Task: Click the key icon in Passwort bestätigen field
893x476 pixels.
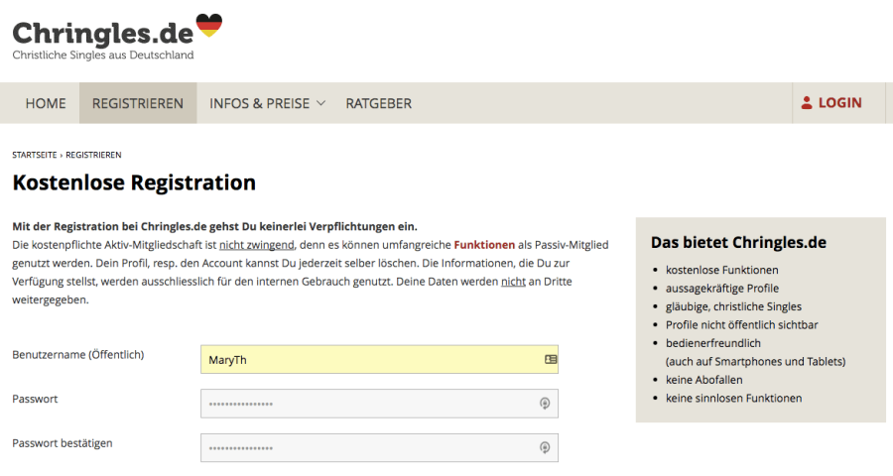Action: tap(545, 448)
